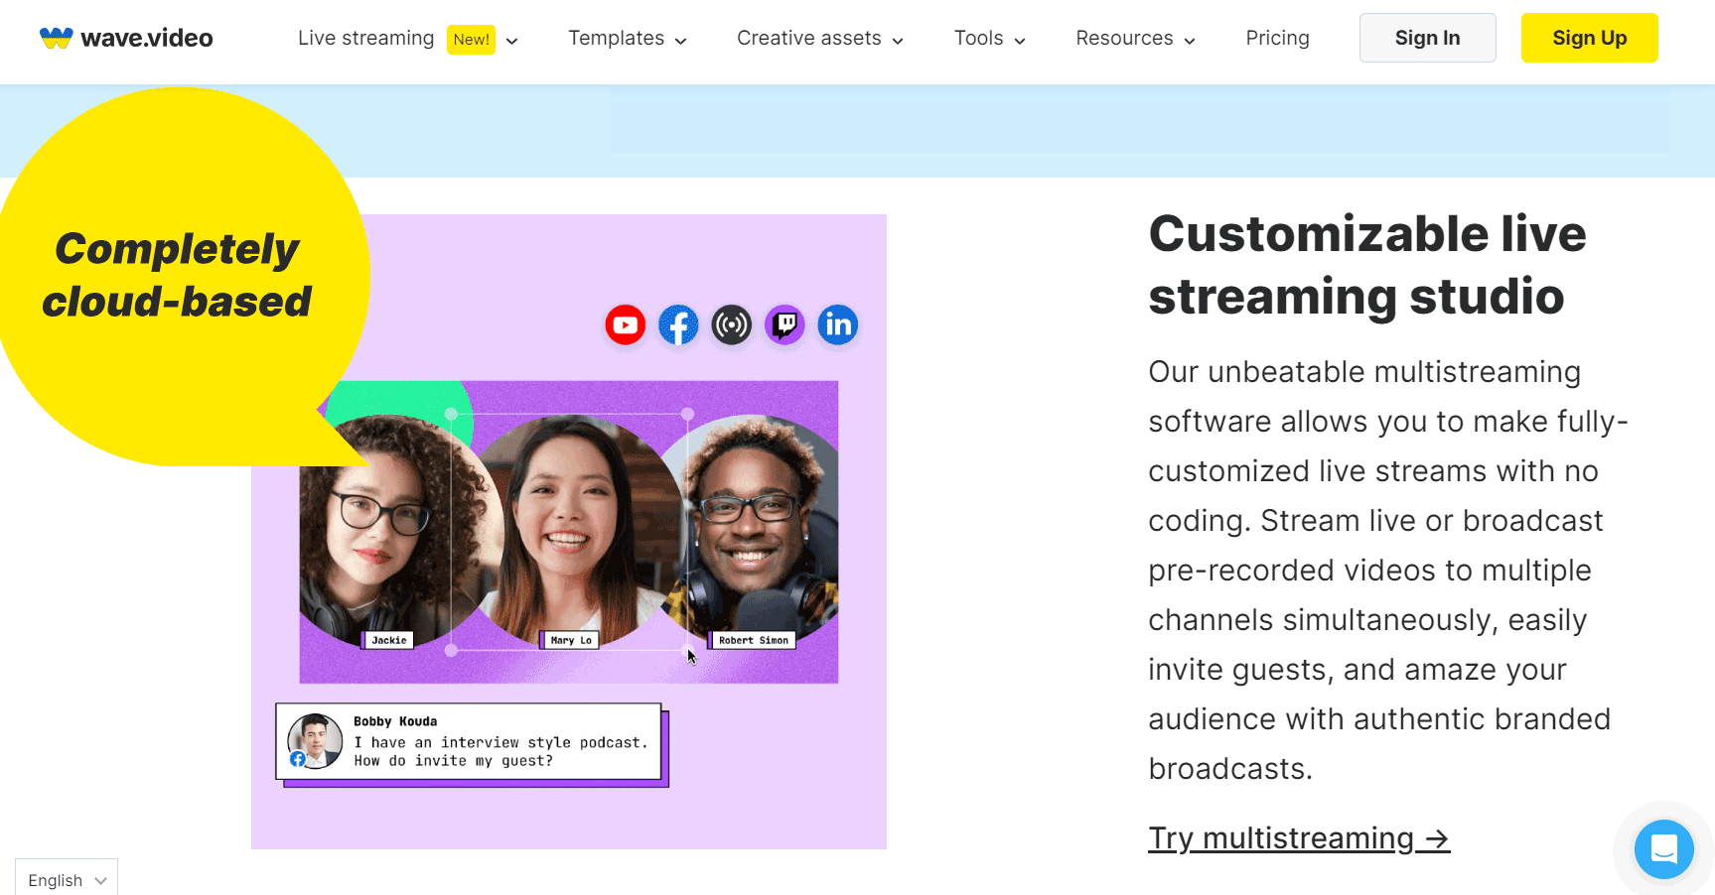
Task: Click the Bobby Kouda comment name
Action: click(x=395, y=721)
